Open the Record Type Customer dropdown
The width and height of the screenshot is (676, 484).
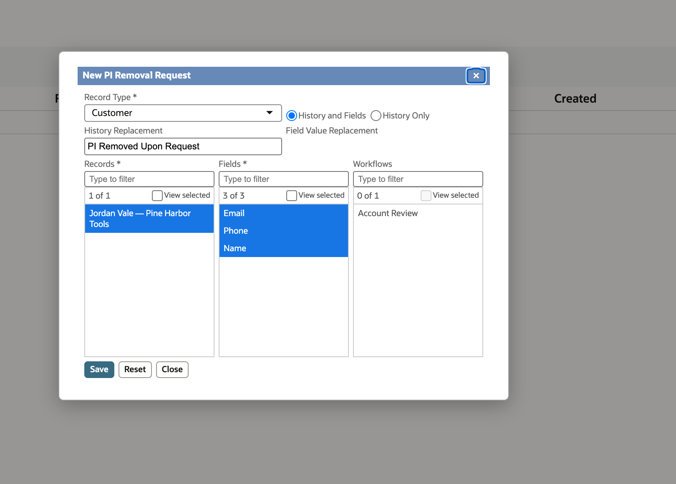coord(183,113)
